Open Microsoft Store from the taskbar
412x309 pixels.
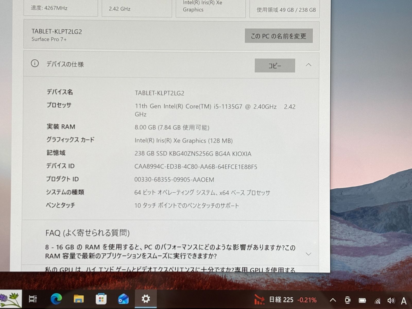pos(101,299)
